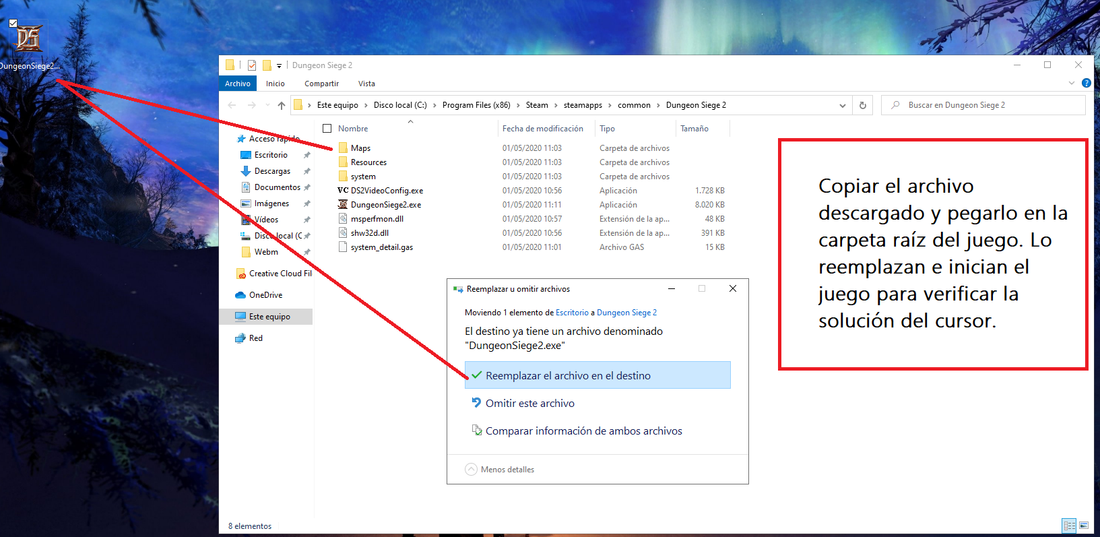Open the Customize Quick Access Toolbar dropdown
This screenshot has width=1100, height=537.
point(279,66)
